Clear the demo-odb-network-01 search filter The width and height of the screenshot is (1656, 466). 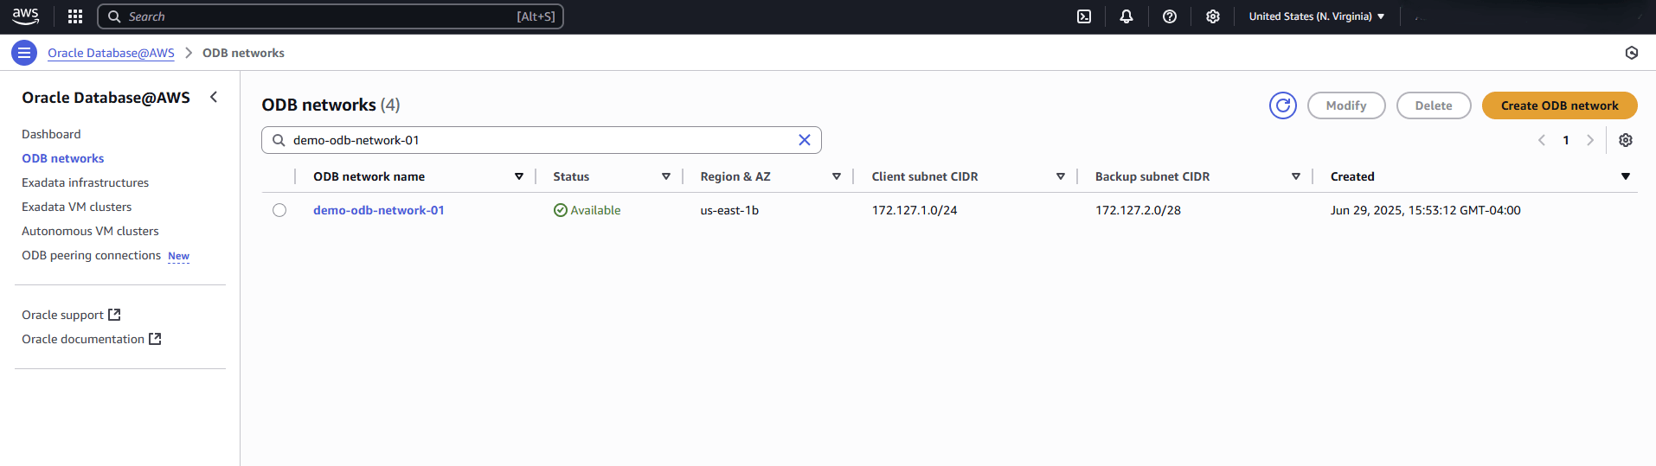(804, 140)
